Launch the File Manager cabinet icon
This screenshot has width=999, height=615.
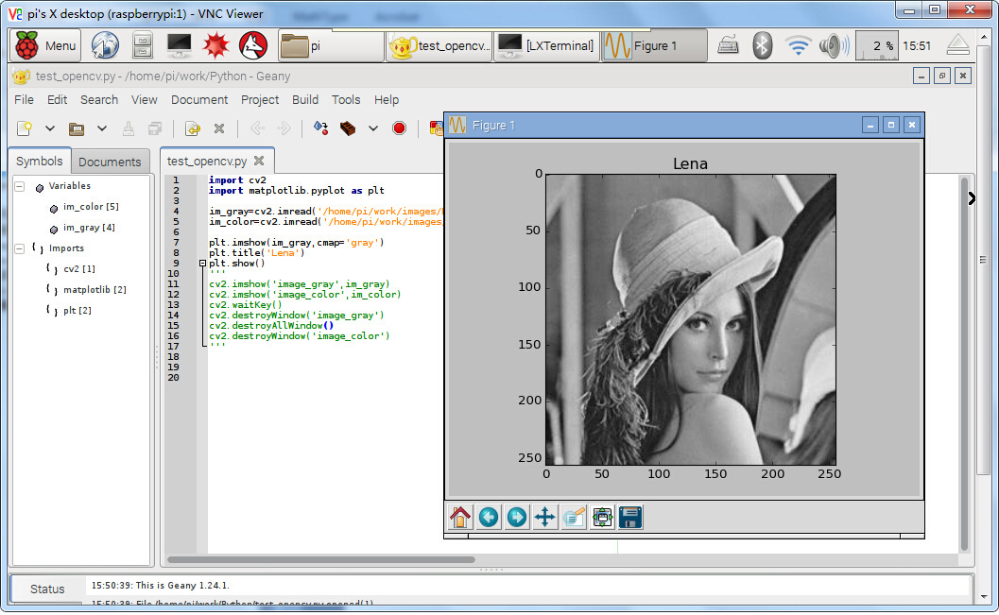(x=142, y=45)
